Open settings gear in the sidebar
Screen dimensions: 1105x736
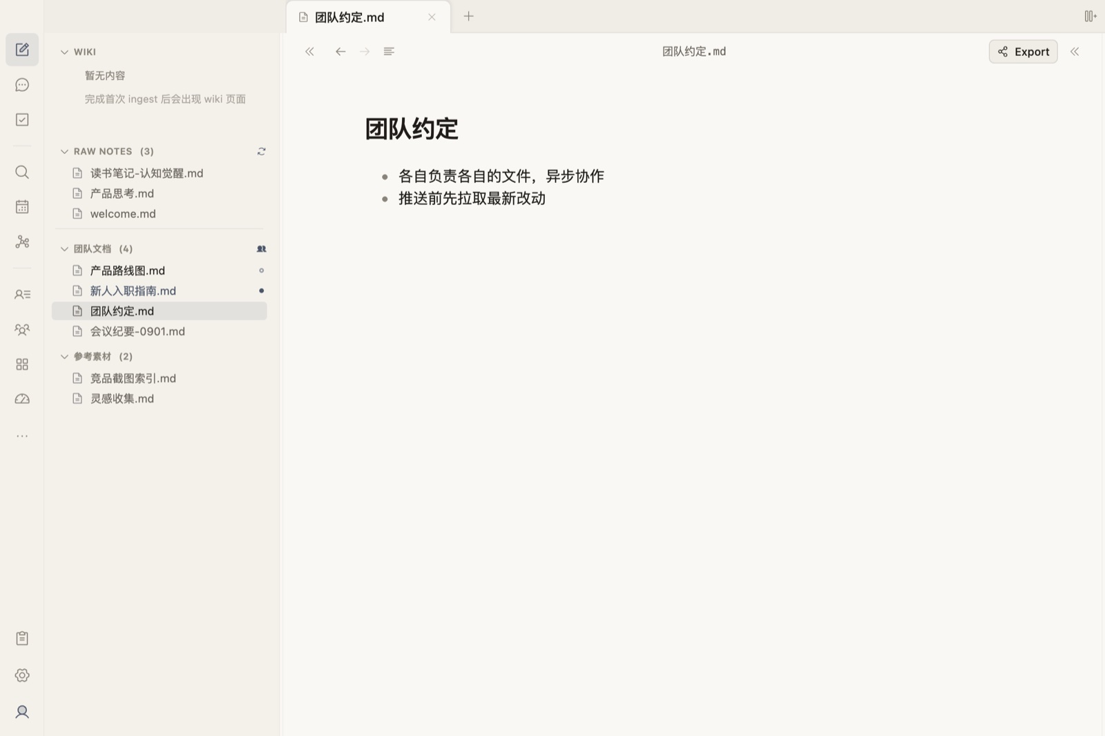coord(22,675)
